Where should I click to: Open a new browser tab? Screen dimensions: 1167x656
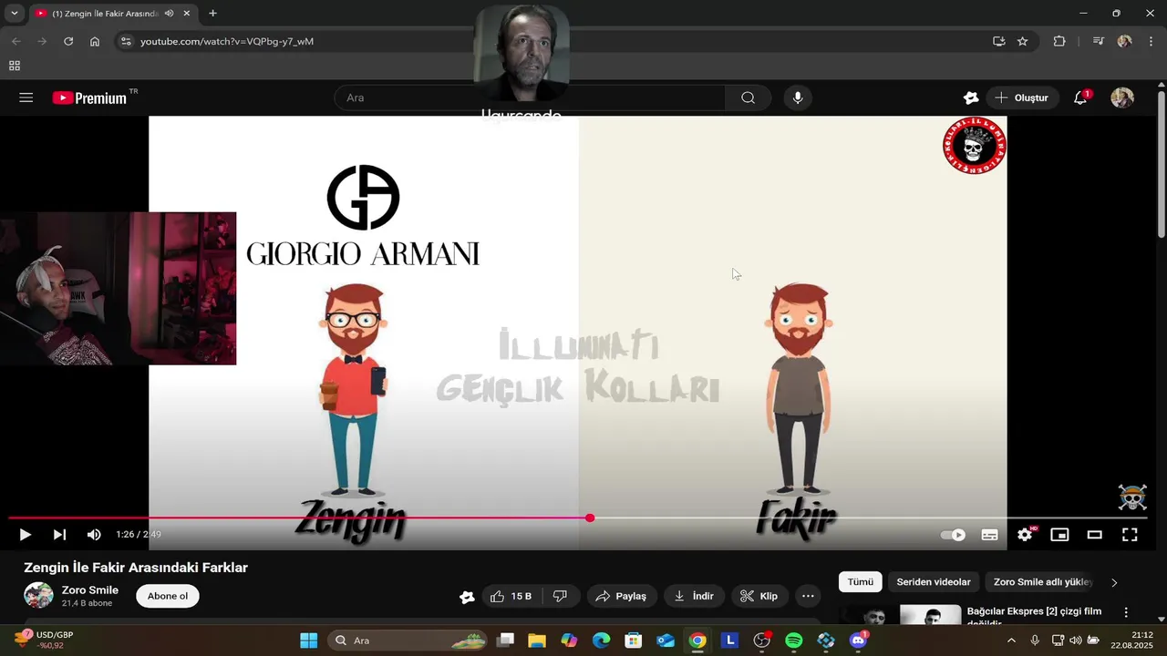(212, 14)
